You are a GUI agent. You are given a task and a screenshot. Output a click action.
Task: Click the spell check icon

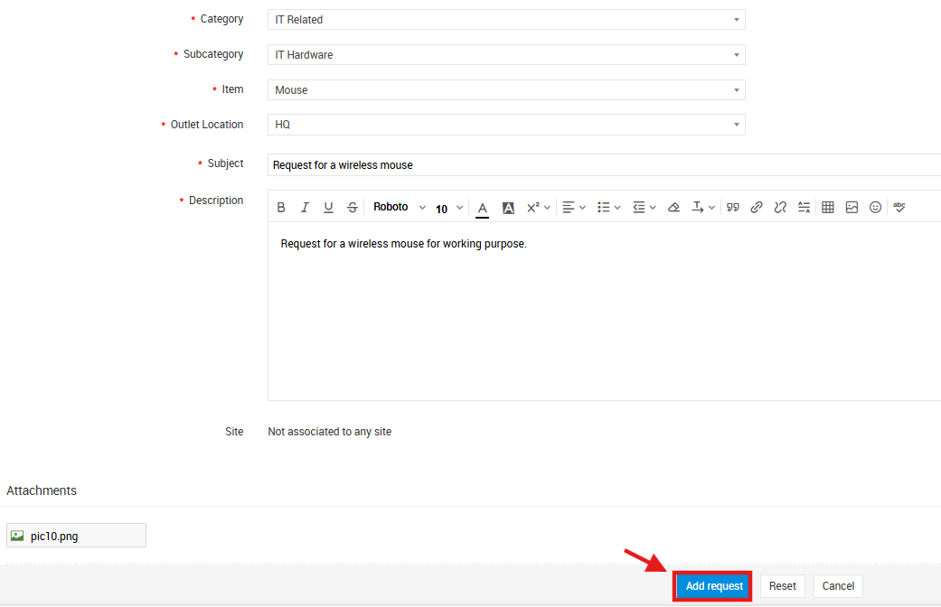tap(899, 208)
